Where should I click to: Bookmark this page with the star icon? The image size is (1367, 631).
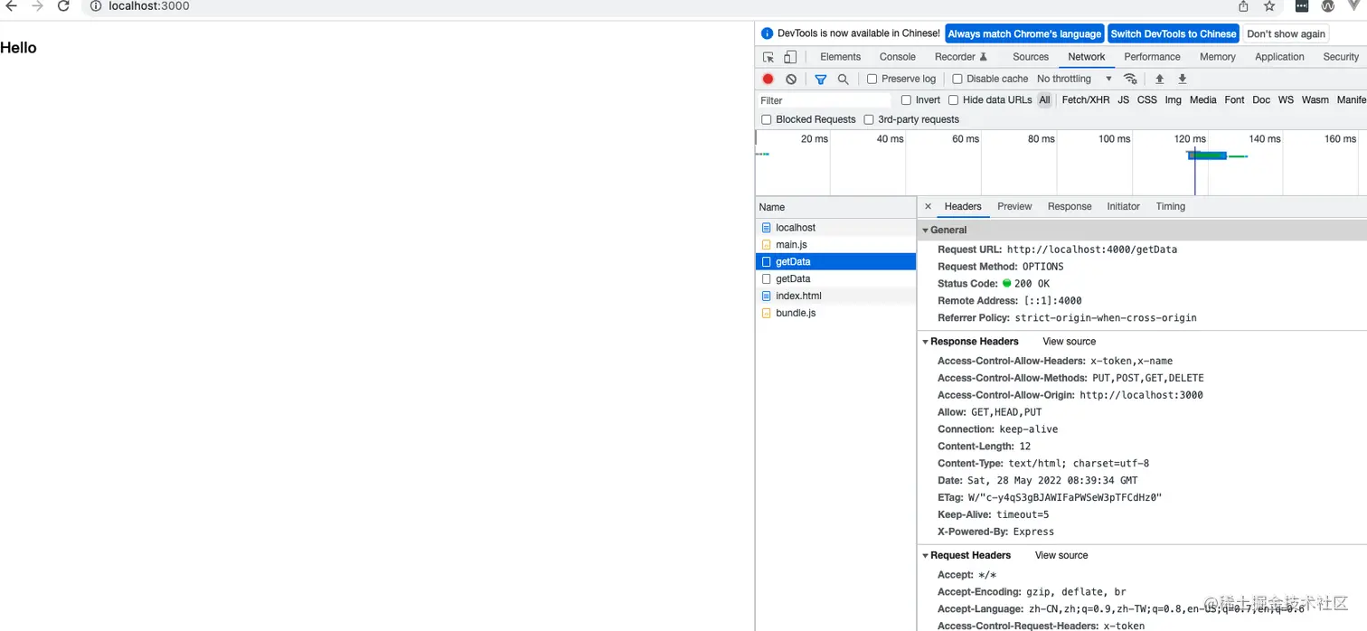[x=1269, y=6]
